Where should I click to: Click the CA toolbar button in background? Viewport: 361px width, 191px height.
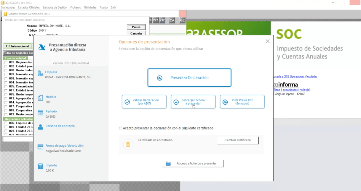point(172,20)
